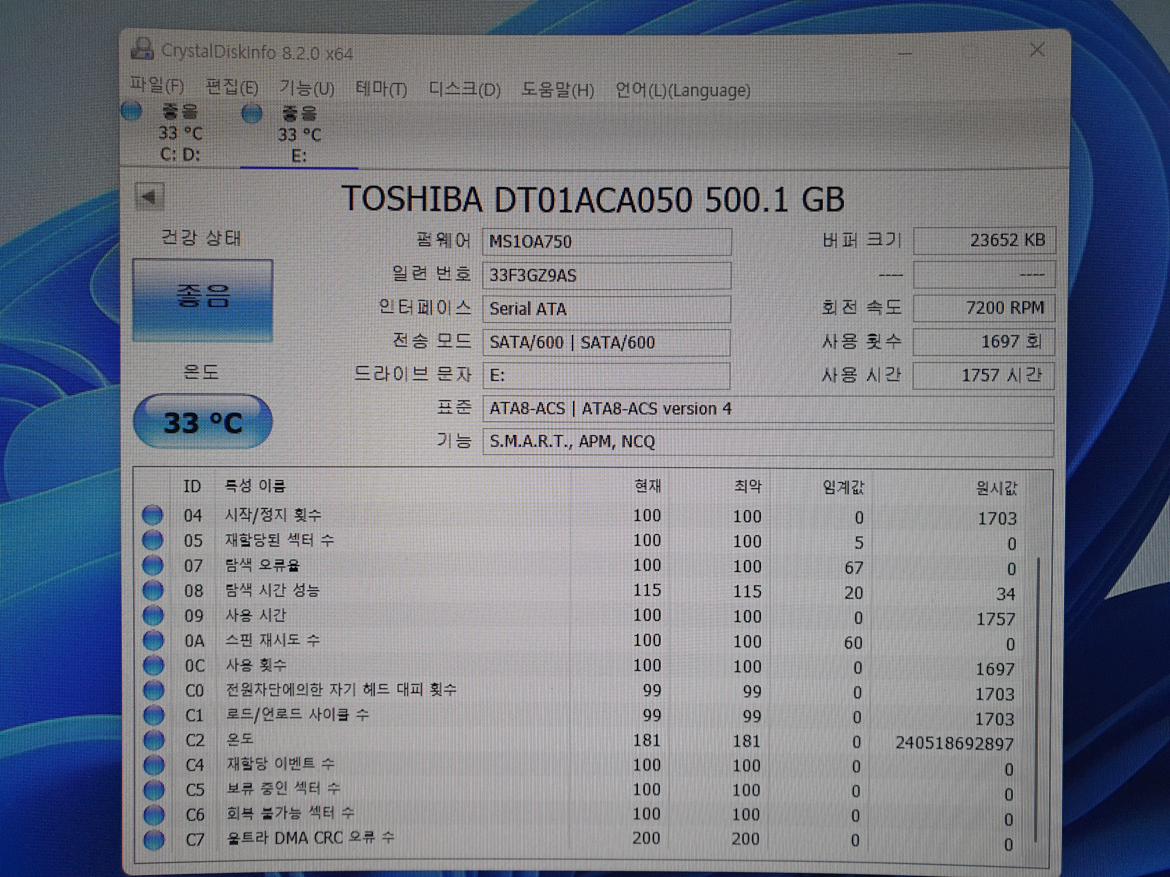Click the 특성 이름 column header
This screenshot has width=1170, height=877.
(x=255, y=485)
